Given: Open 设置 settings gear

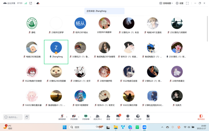Looking at the screenshot, I should coord(179,3).
